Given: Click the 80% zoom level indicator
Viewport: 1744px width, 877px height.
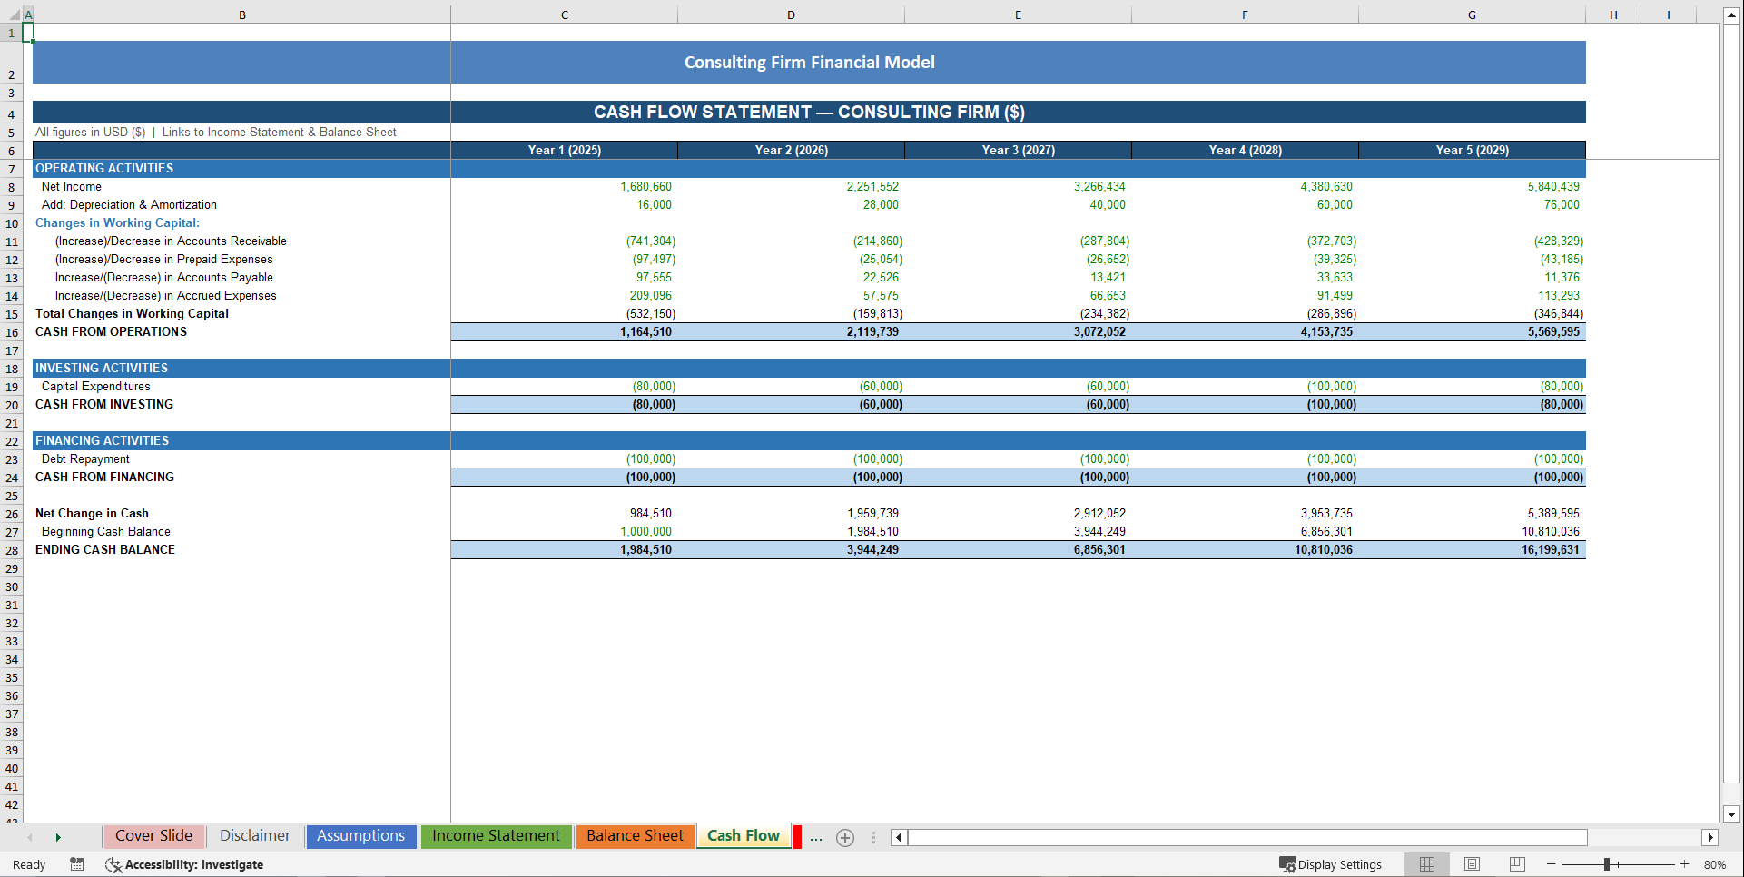Looking at the screenshot, I should point(1718,864).
